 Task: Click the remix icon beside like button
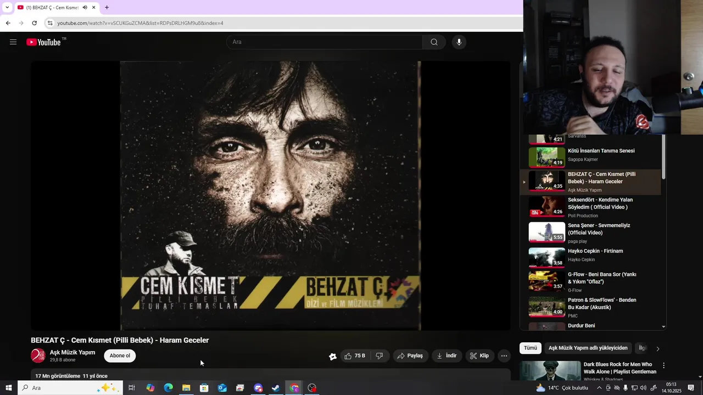[333, 356]
